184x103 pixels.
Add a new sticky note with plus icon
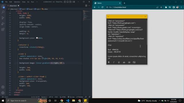(108, 17)
